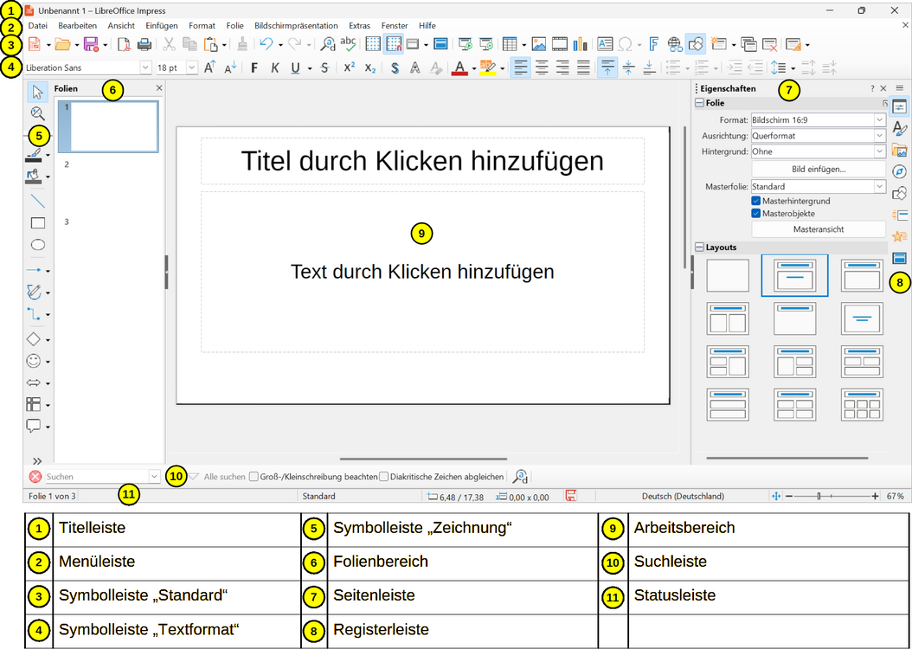The image size is (912, 649).
Task: Click the Bild einfügen button
Action: coord(818,170)
